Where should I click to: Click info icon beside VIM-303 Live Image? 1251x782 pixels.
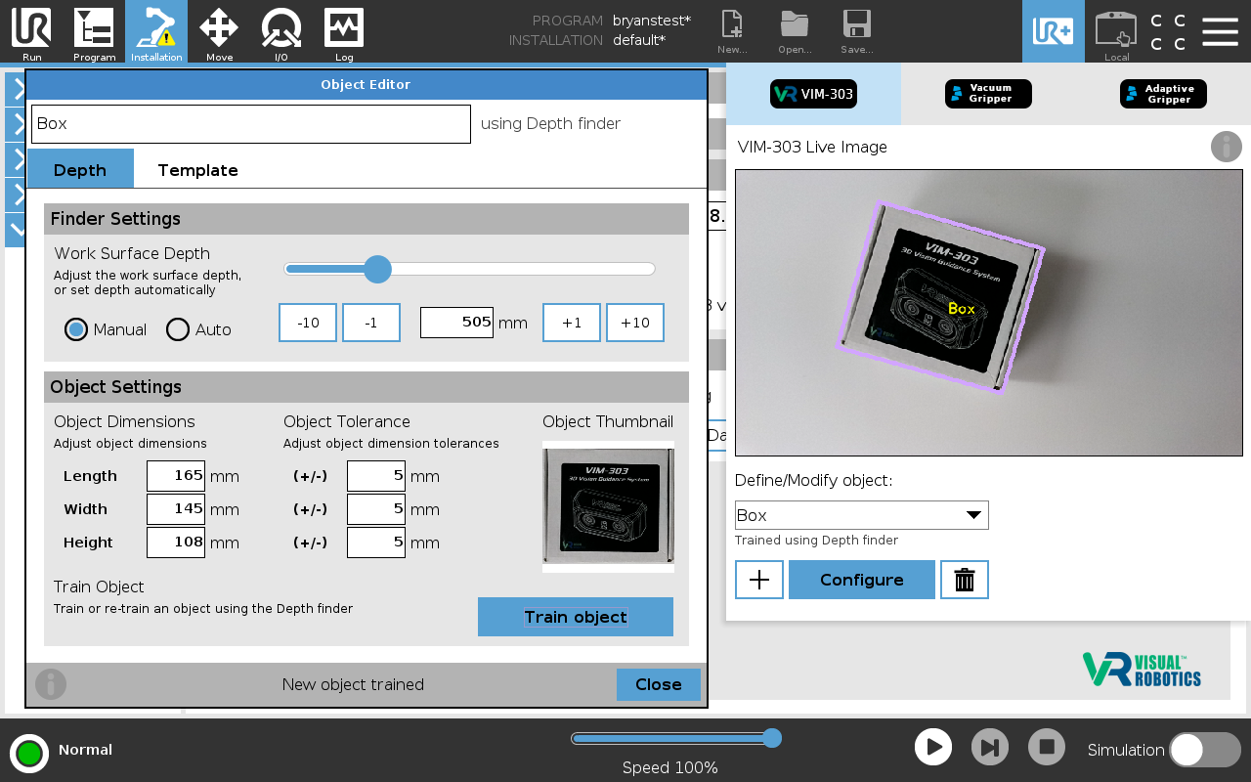pyautogui.click(x=1227, y=147)
